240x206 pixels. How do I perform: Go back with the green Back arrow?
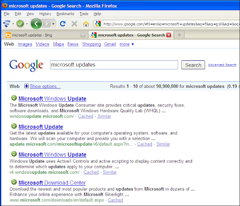pos(36,24)
